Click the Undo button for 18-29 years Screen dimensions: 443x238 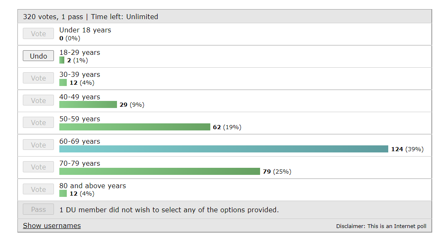pos(38,56)
